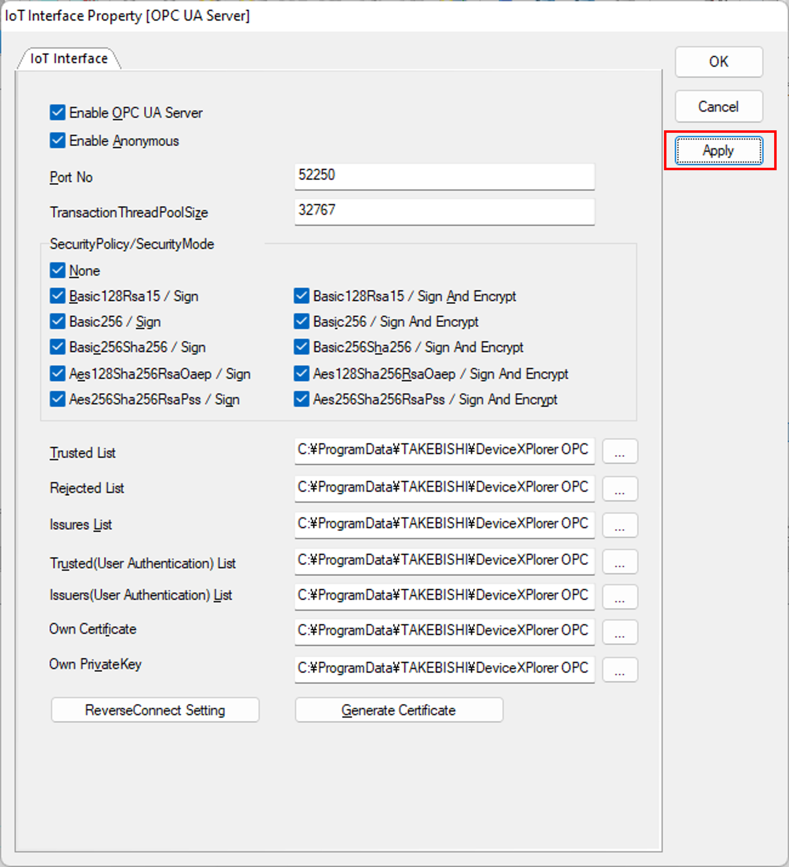Toggle Enable Anonymous checkbox
Screen dimensions: 789x867
point(58,141)
